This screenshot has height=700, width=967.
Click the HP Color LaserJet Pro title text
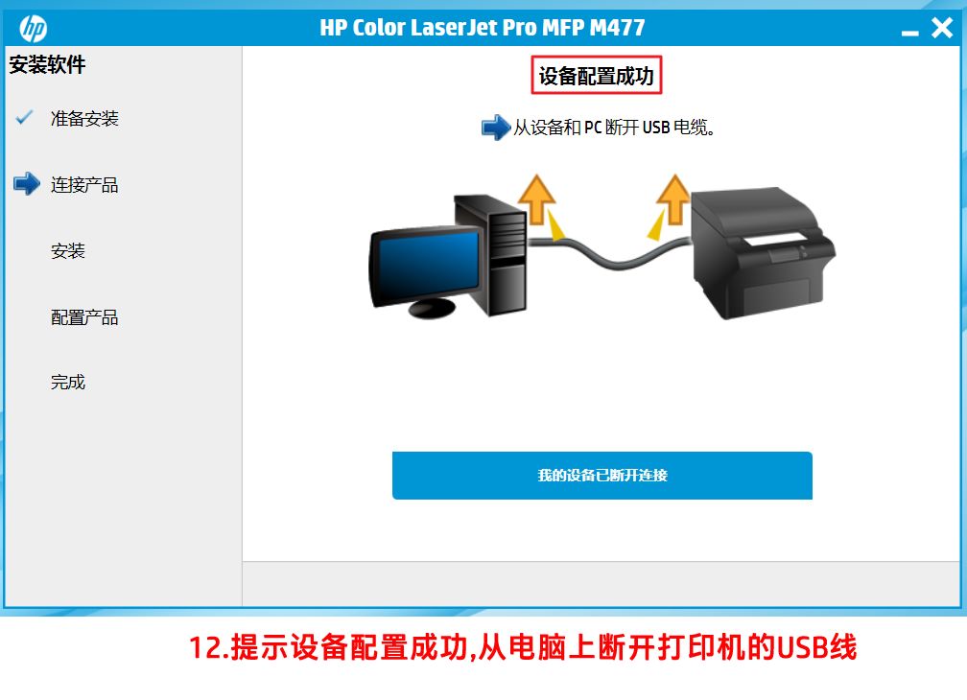point(483,28)
